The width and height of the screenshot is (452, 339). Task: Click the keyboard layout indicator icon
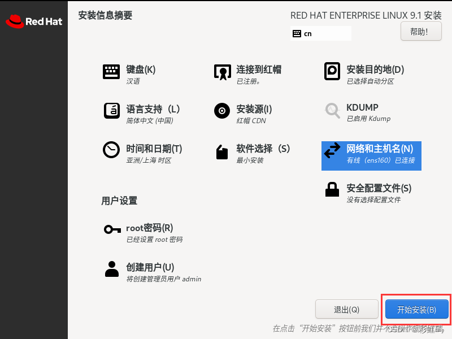pyautogui.click(x=297, y=34)
